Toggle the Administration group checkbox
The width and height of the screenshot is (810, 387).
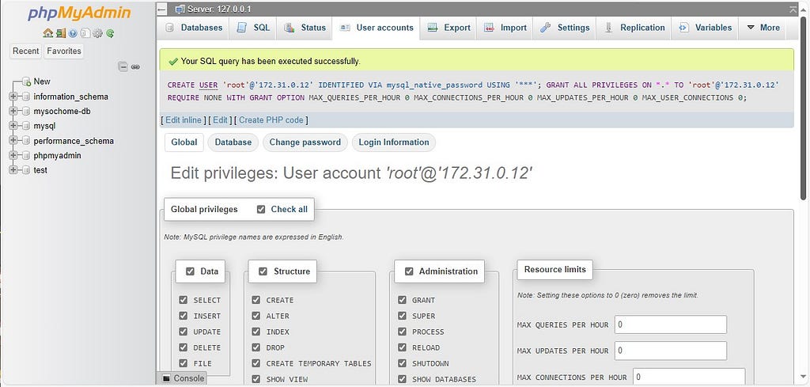(409, 271)
